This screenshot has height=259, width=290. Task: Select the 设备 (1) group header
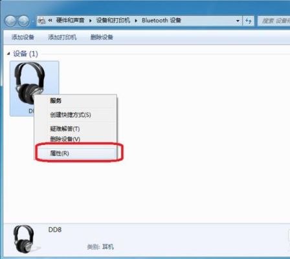(x=25, y=54)
